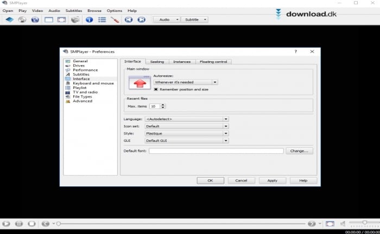Viewport: 380px width, 234px height.
Task: Open the Help menu in menu bar
Action: coord(132,11)
